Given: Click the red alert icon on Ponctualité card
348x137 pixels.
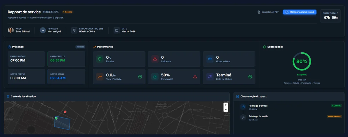Looking at the screenshot, I should [x=195, y=77].
